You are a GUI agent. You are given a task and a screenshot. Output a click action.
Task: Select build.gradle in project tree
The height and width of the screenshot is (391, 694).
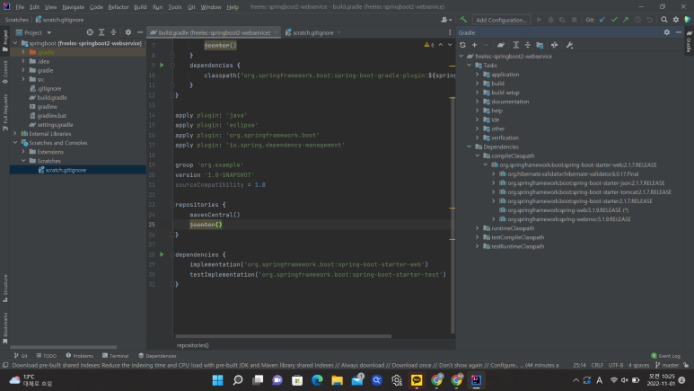point(52,98)
